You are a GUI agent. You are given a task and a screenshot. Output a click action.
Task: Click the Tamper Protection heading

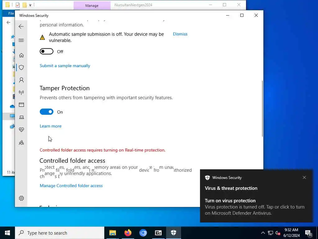click(65, 88)
